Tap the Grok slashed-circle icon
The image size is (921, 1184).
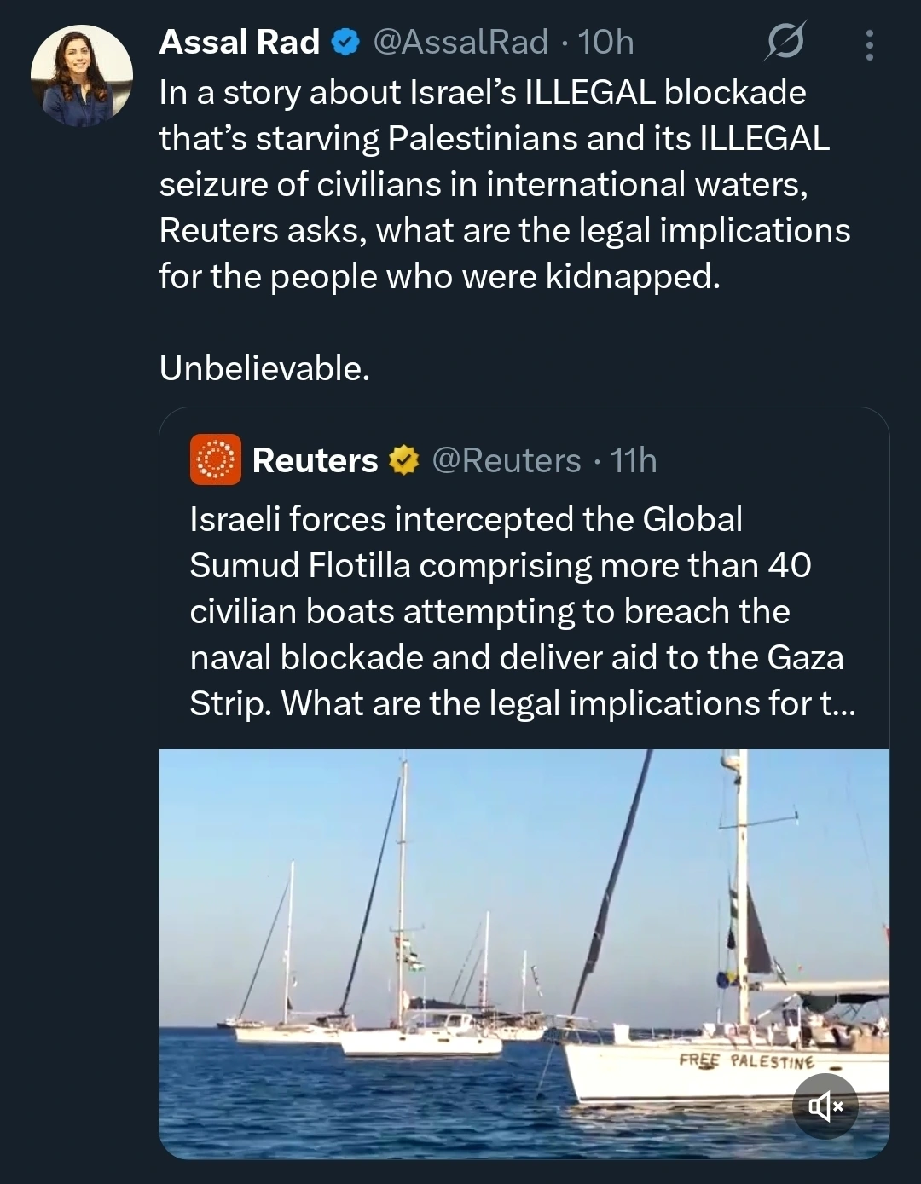(785, 43)
